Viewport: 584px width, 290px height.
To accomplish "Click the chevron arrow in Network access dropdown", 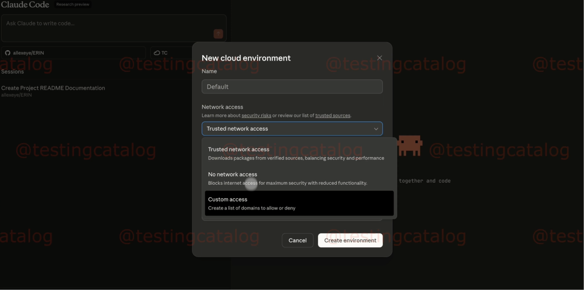I will click(x=376, y=129).
